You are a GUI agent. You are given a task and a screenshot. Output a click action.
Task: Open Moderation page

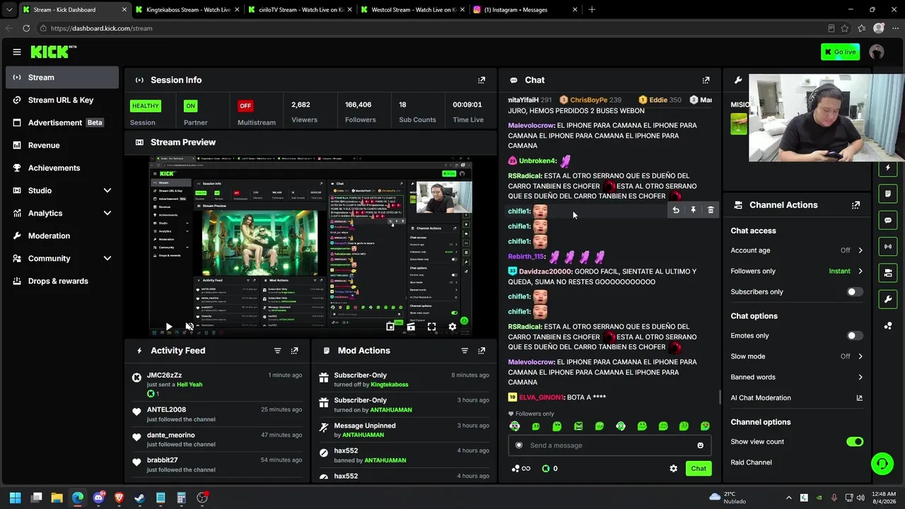[x=62, y=235]
